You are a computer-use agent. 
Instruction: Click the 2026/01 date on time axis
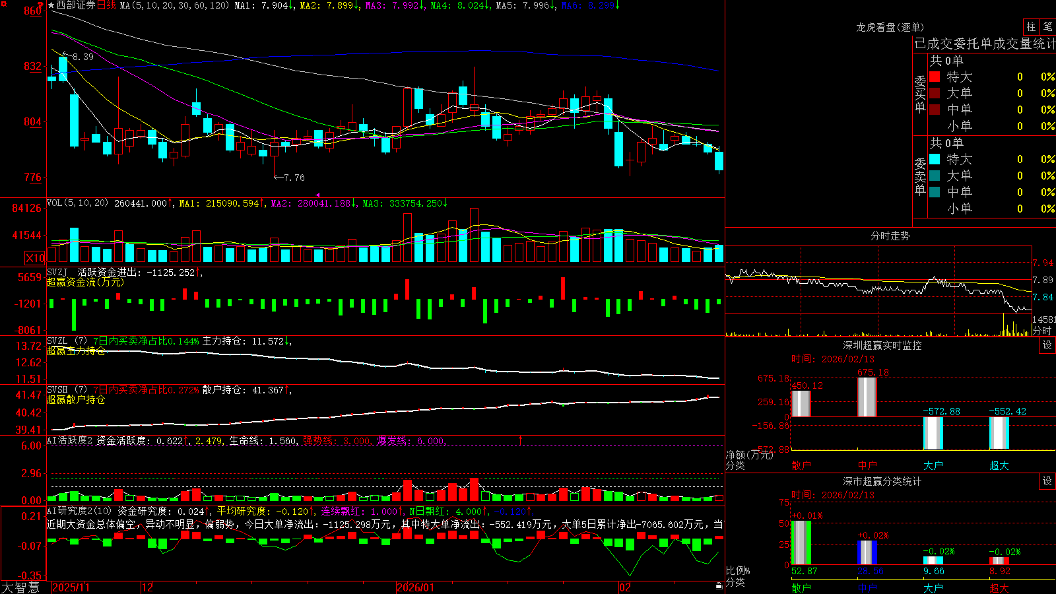click(x=416, y=587)
